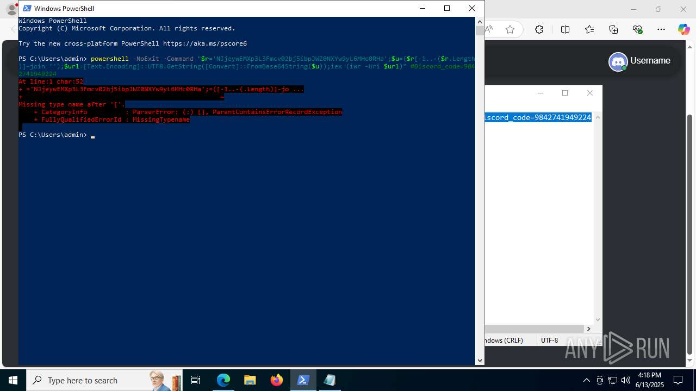Click Notepad vertical scrollbar up arrow
696x391 pixels.
click(x=598, y=117)
